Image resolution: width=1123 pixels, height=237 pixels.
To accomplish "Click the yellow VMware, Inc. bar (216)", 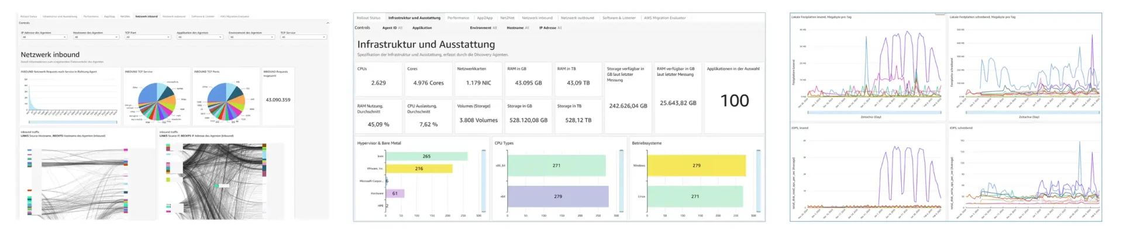I will click(x=419, y=169).
